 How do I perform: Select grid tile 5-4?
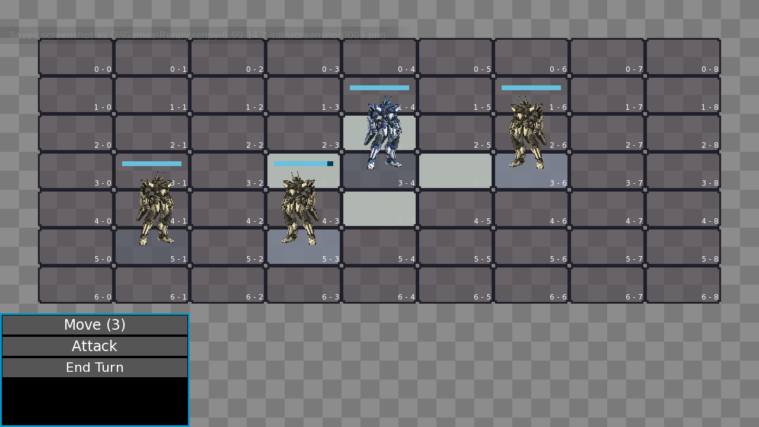click(x=379, y=247)
